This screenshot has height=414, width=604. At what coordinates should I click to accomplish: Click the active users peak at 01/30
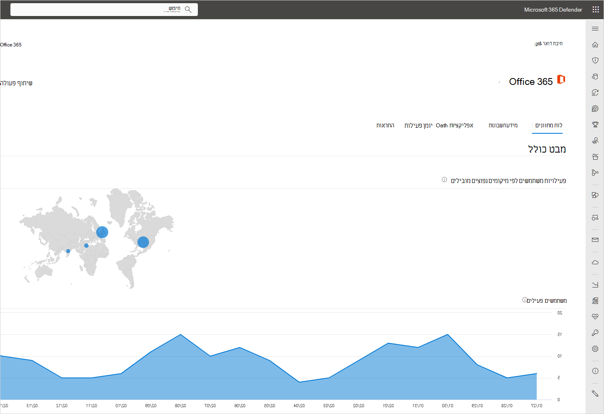(447, 334)
